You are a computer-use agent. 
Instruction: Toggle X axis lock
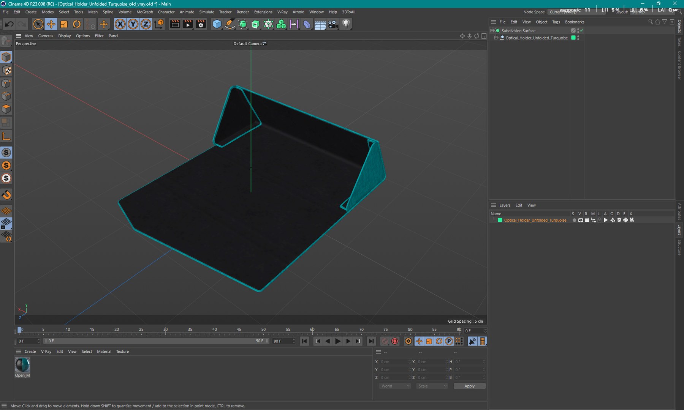tap(120, 24)
